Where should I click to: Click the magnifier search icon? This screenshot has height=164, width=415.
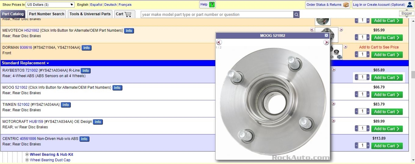(x=296, y=14)
